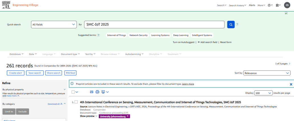Run search with magnifier button
The height and width of the screenshot is (121, 294).
click(x=231, y=24)
